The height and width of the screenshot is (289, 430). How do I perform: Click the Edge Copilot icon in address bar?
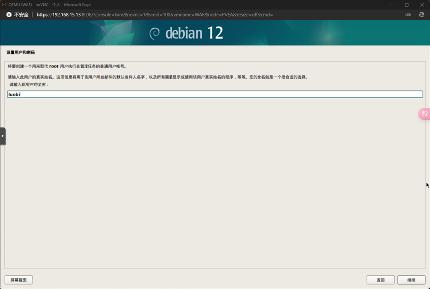[421, 15]
